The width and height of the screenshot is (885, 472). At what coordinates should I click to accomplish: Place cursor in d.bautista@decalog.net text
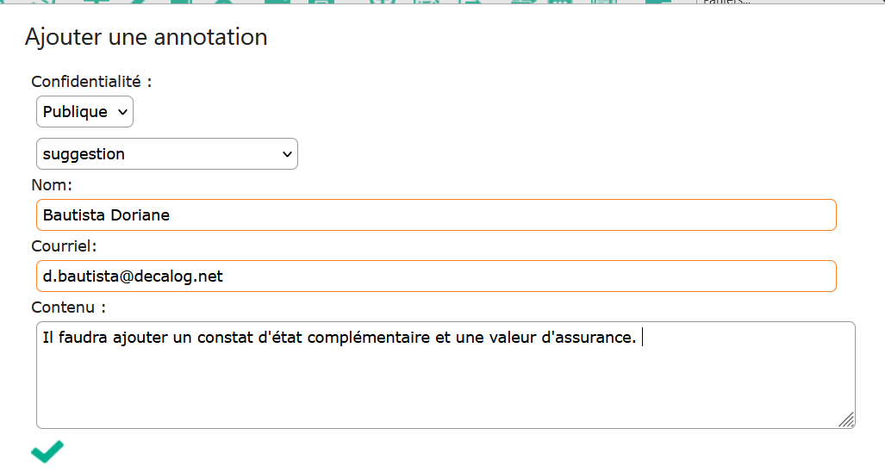click(x=133, y=276)
